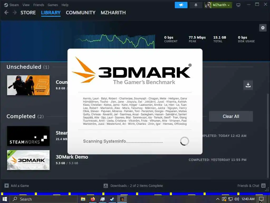
Task: Open the MZHARITH profile tab
Action: [x=113, y=13]
